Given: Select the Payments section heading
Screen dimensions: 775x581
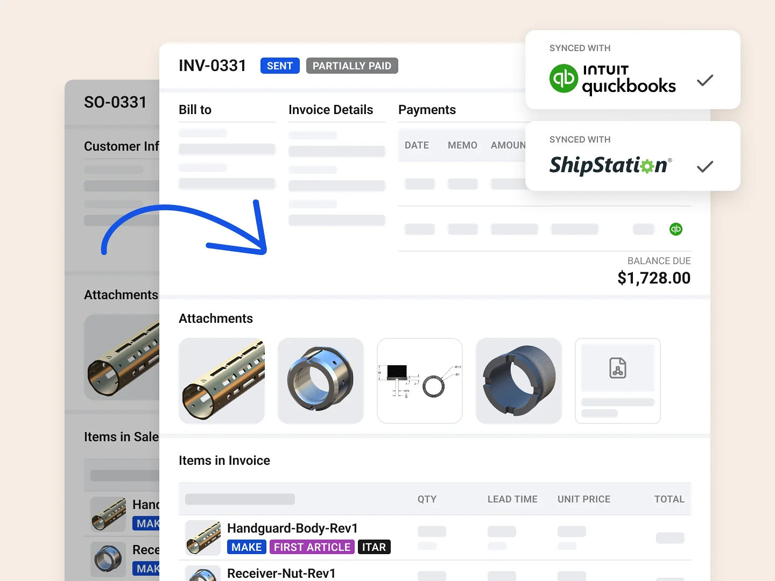Looking at the screenshot, I should click(x=427, y=110).
